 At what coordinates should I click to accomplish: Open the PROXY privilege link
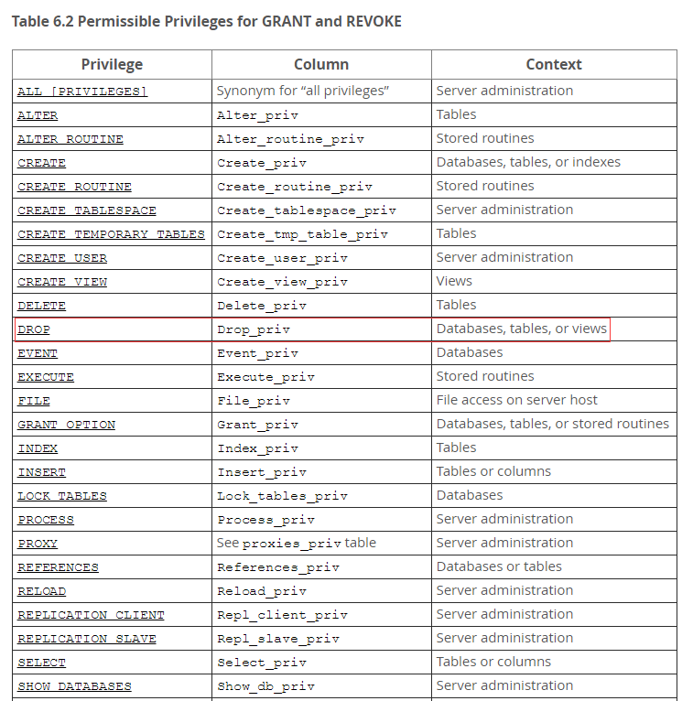click(x=38, y=544)
